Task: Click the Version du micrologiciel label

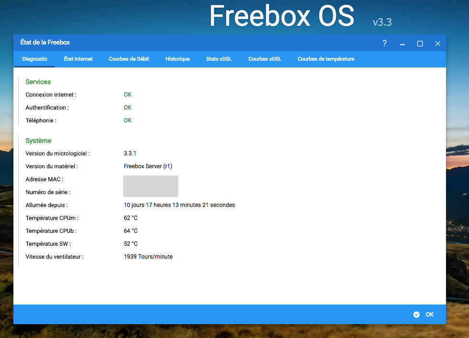Action: 58,153
